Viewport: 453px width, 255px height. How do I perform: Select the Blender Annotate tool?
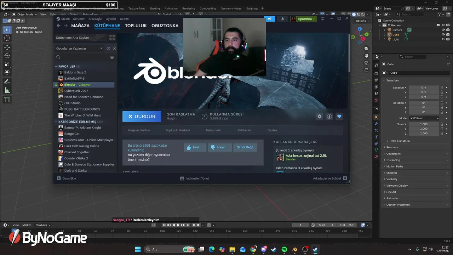point(7,82)
